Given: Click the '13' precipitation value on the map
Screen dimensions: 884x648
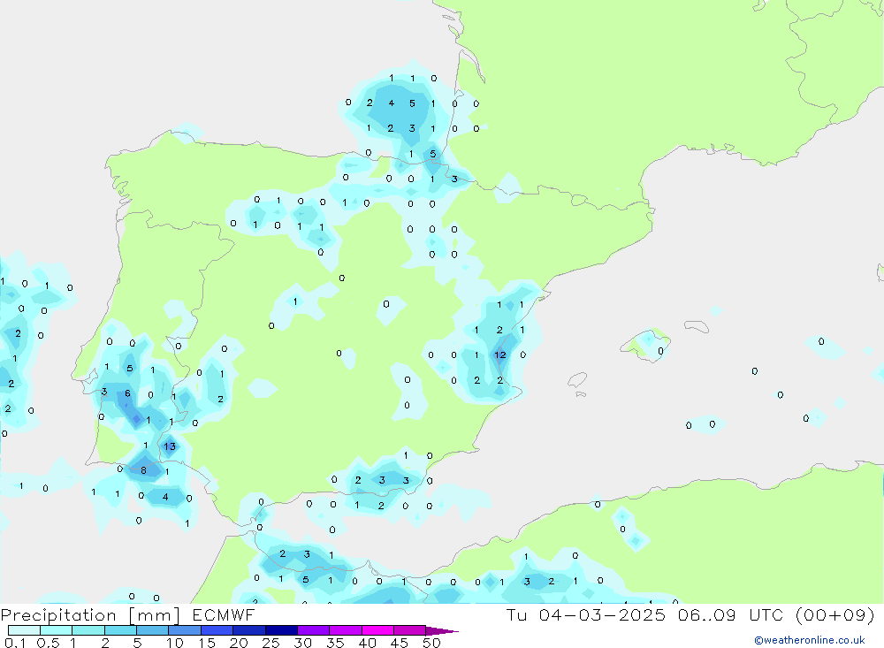Looking at the screenshot, I should click(170, 446).
